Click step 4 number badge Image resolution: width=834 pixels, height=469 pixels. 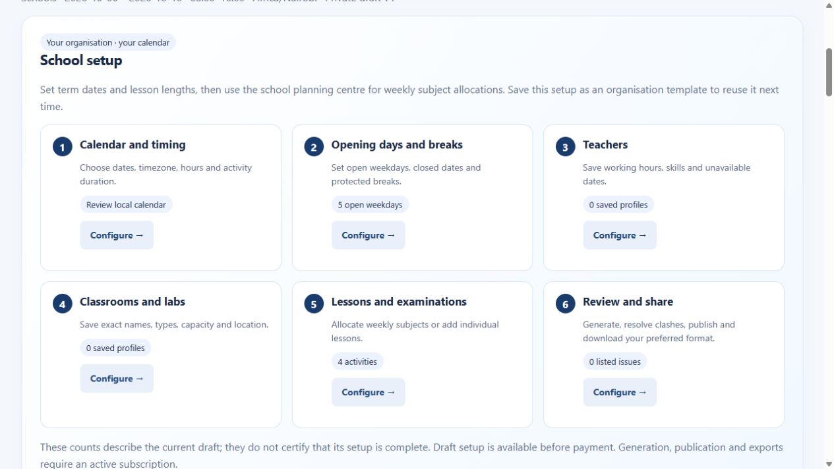click(63, 304)
